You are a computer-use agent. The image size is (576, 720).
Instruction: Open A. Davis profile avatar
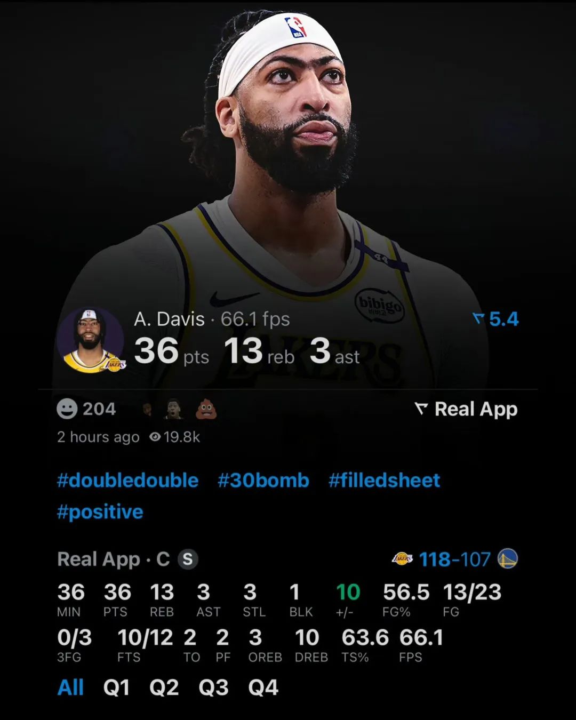(x=90, y=340)
